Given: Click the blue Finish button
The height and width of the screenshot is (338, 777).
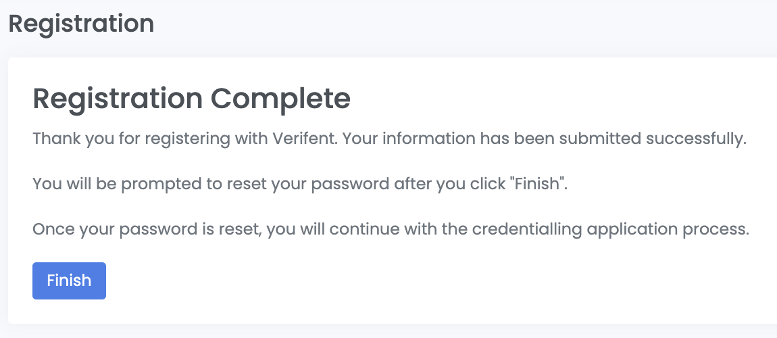Looking at the screenshot, I should point(69,281).
